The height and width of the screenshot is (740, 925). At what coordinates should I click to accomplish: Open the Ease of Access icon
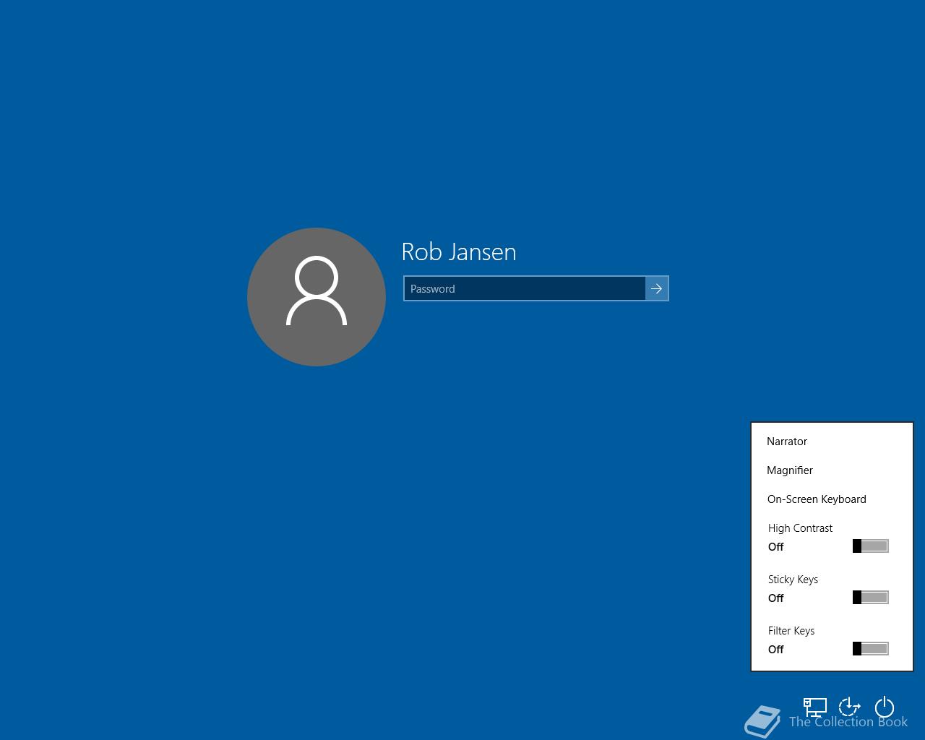tap(850, 707)
